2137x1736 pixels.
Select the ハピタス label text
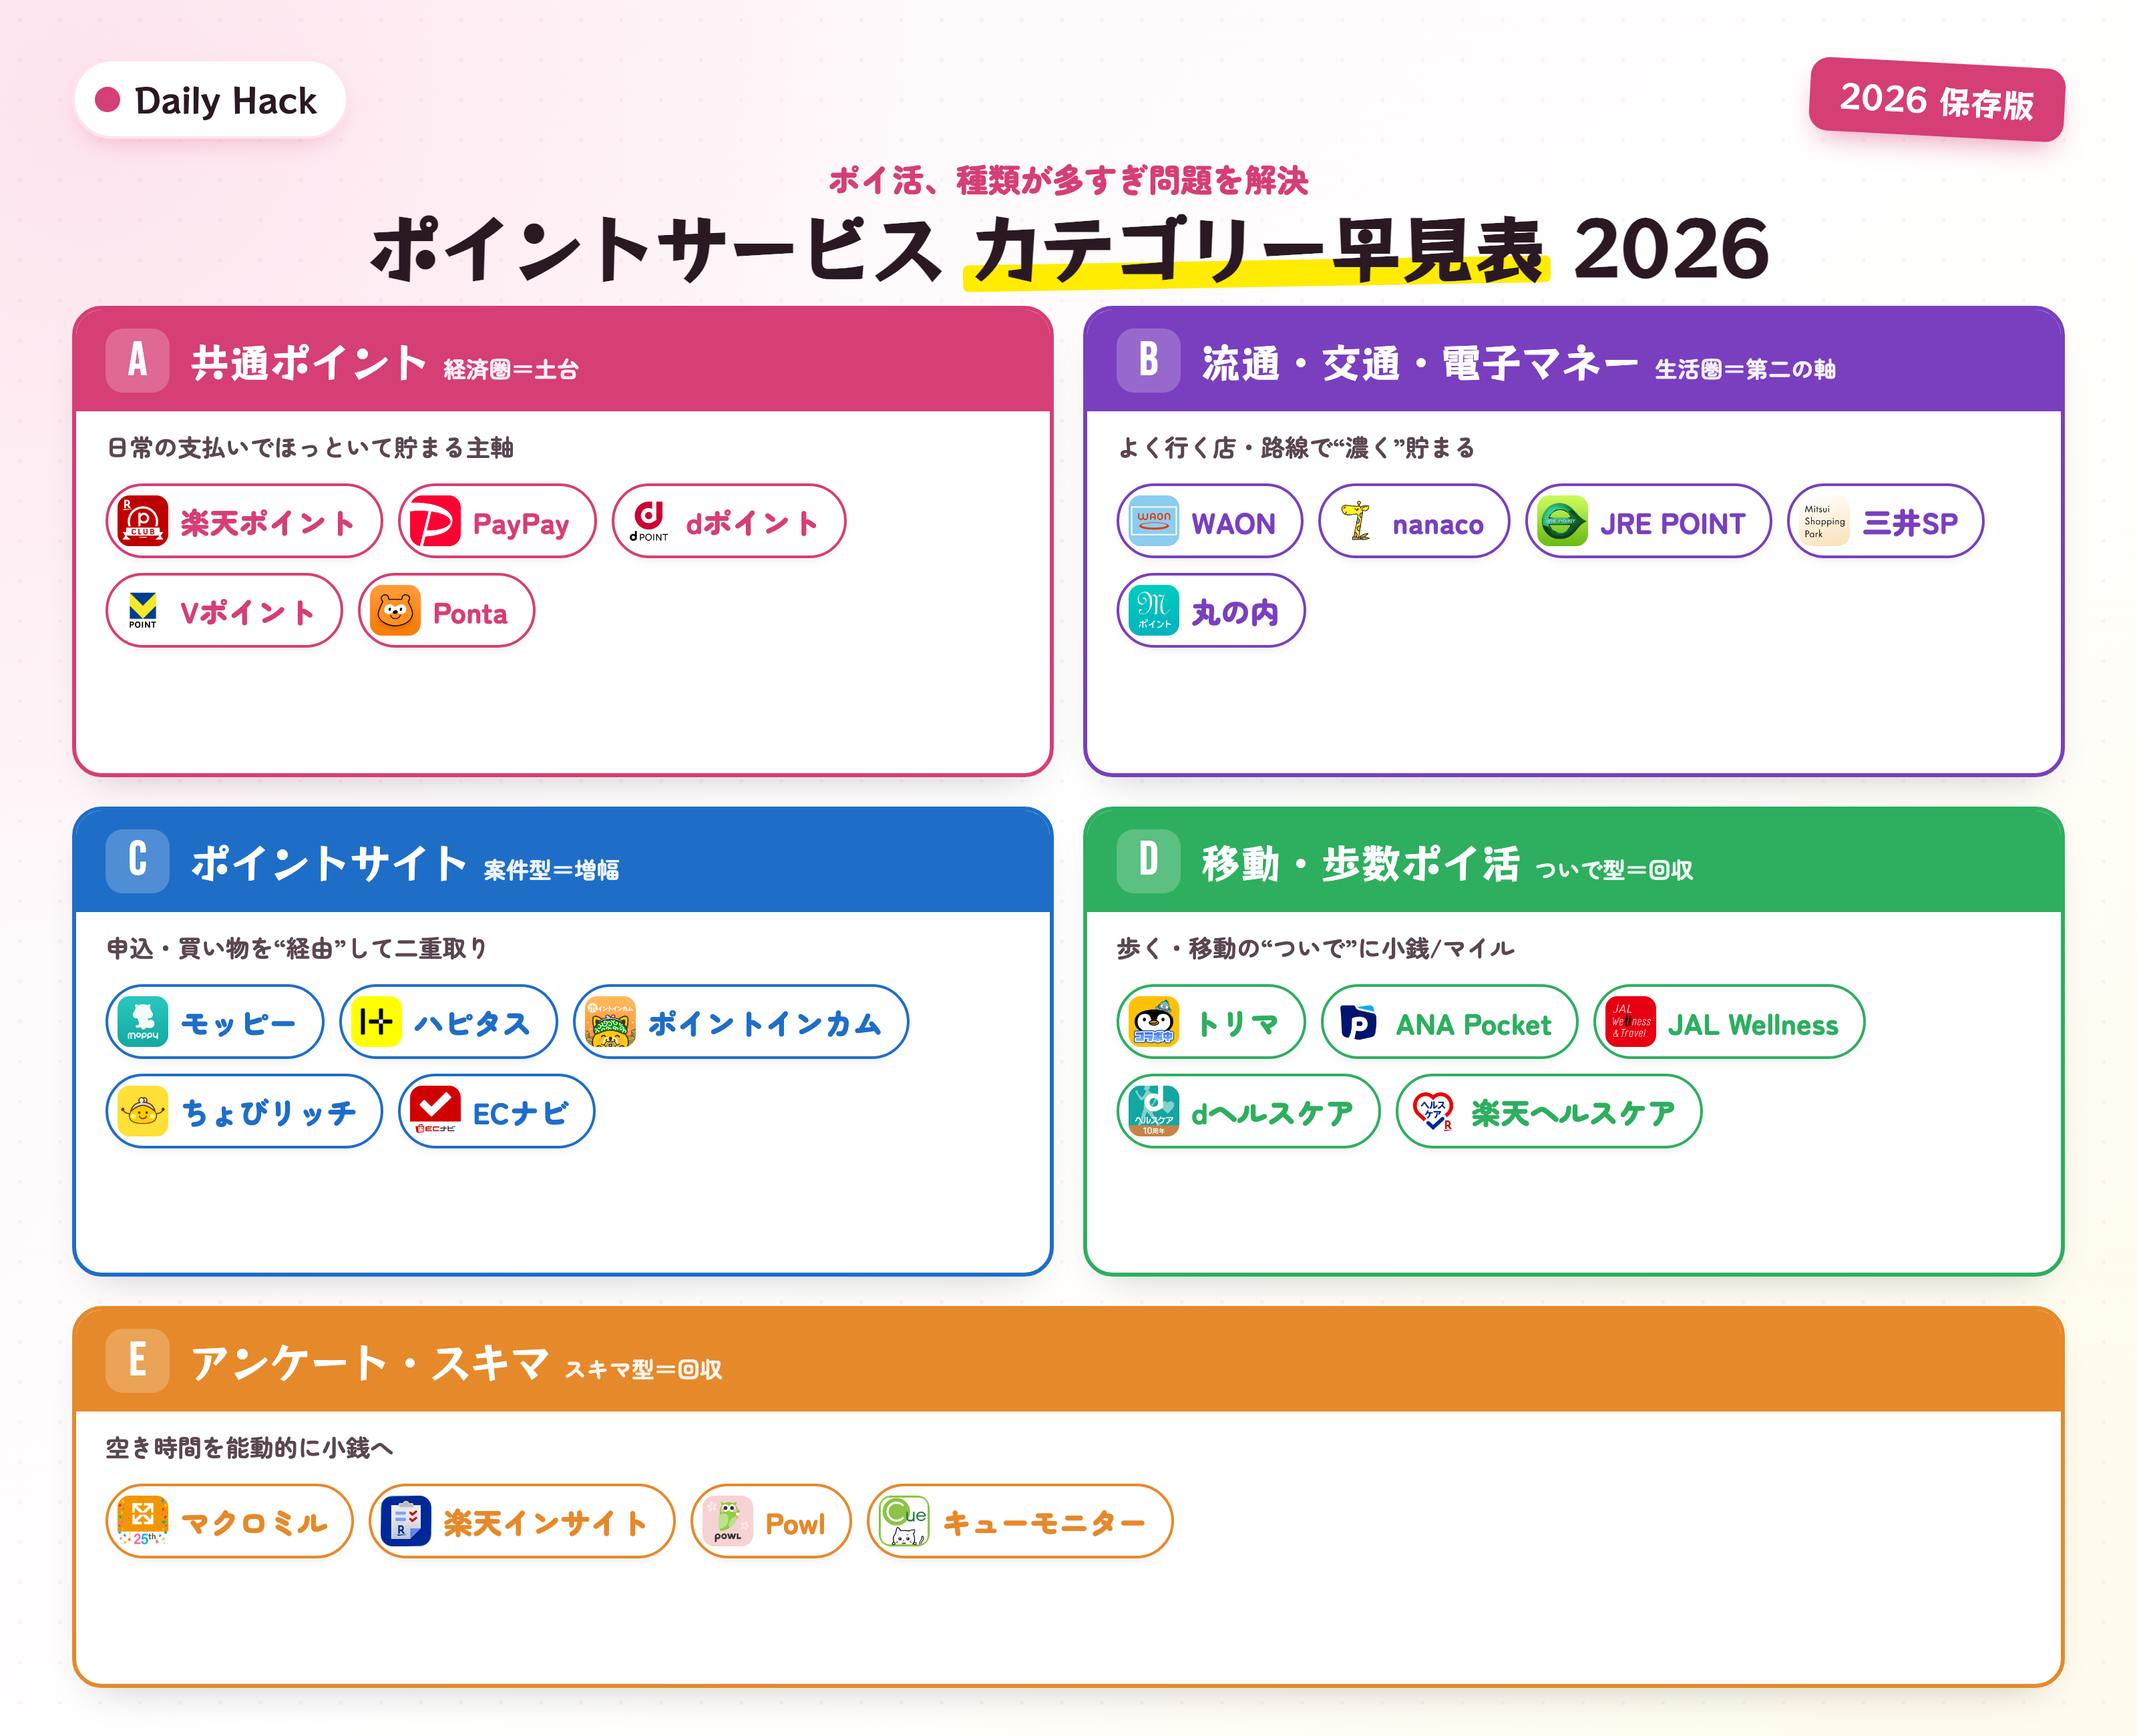pos(472,1024)
